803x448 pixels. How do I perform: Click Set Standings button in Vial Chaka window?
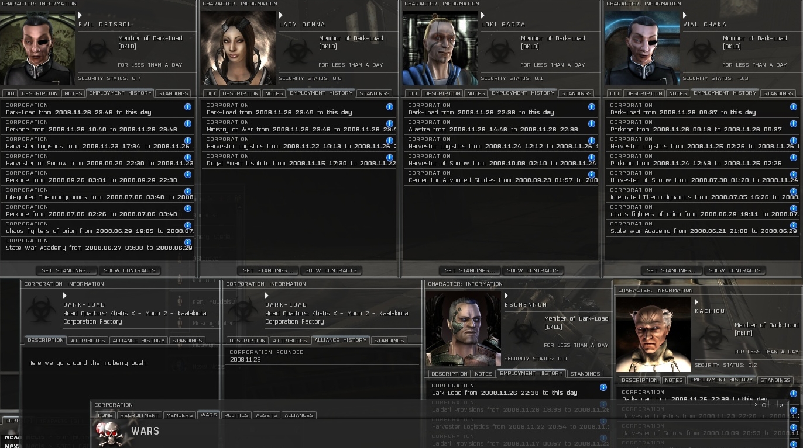pos(672,270)
